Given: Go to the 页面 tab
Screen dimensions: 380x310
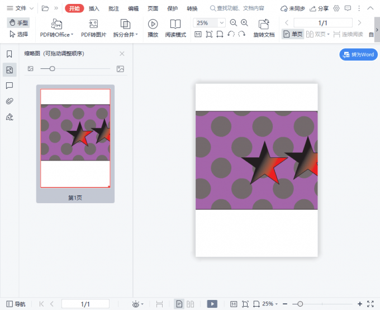Looking at the screenshot, I should pos(153,9).
